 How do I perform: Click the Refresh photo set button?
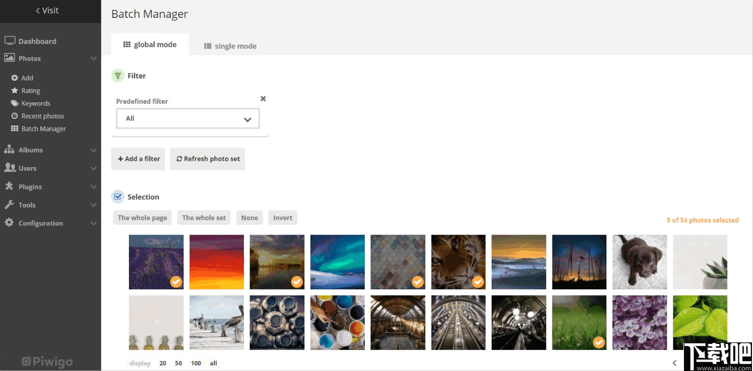(208, 159)
